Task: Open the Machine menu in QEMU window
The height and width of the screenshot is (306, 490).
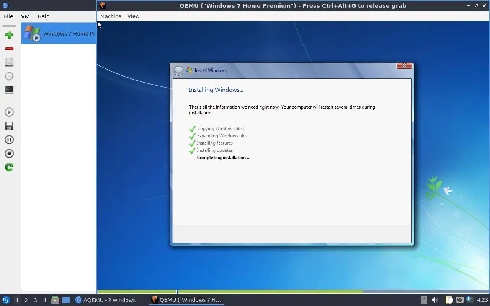Action: tap(111, 16)
